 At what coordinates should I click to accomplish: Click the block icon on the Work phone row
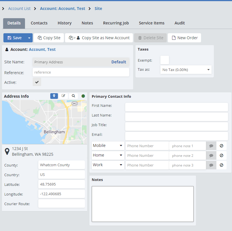[221, 165]
